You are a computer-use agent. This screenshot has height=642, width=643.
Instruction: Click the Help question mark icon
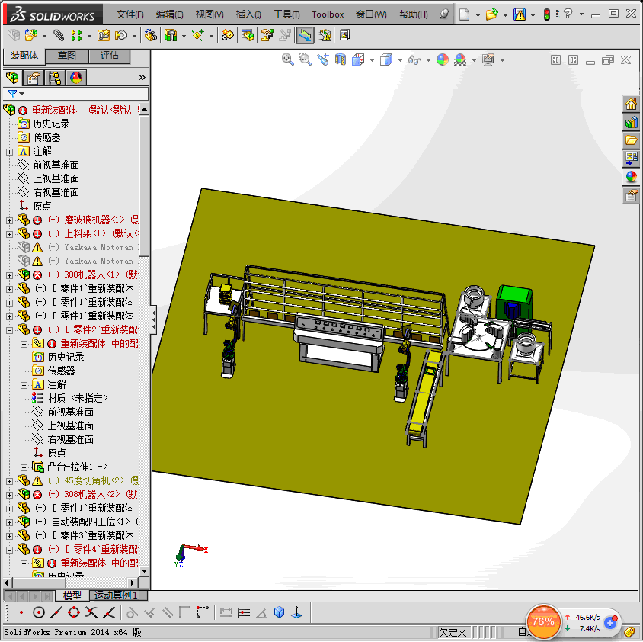click(x=568, y=14)
